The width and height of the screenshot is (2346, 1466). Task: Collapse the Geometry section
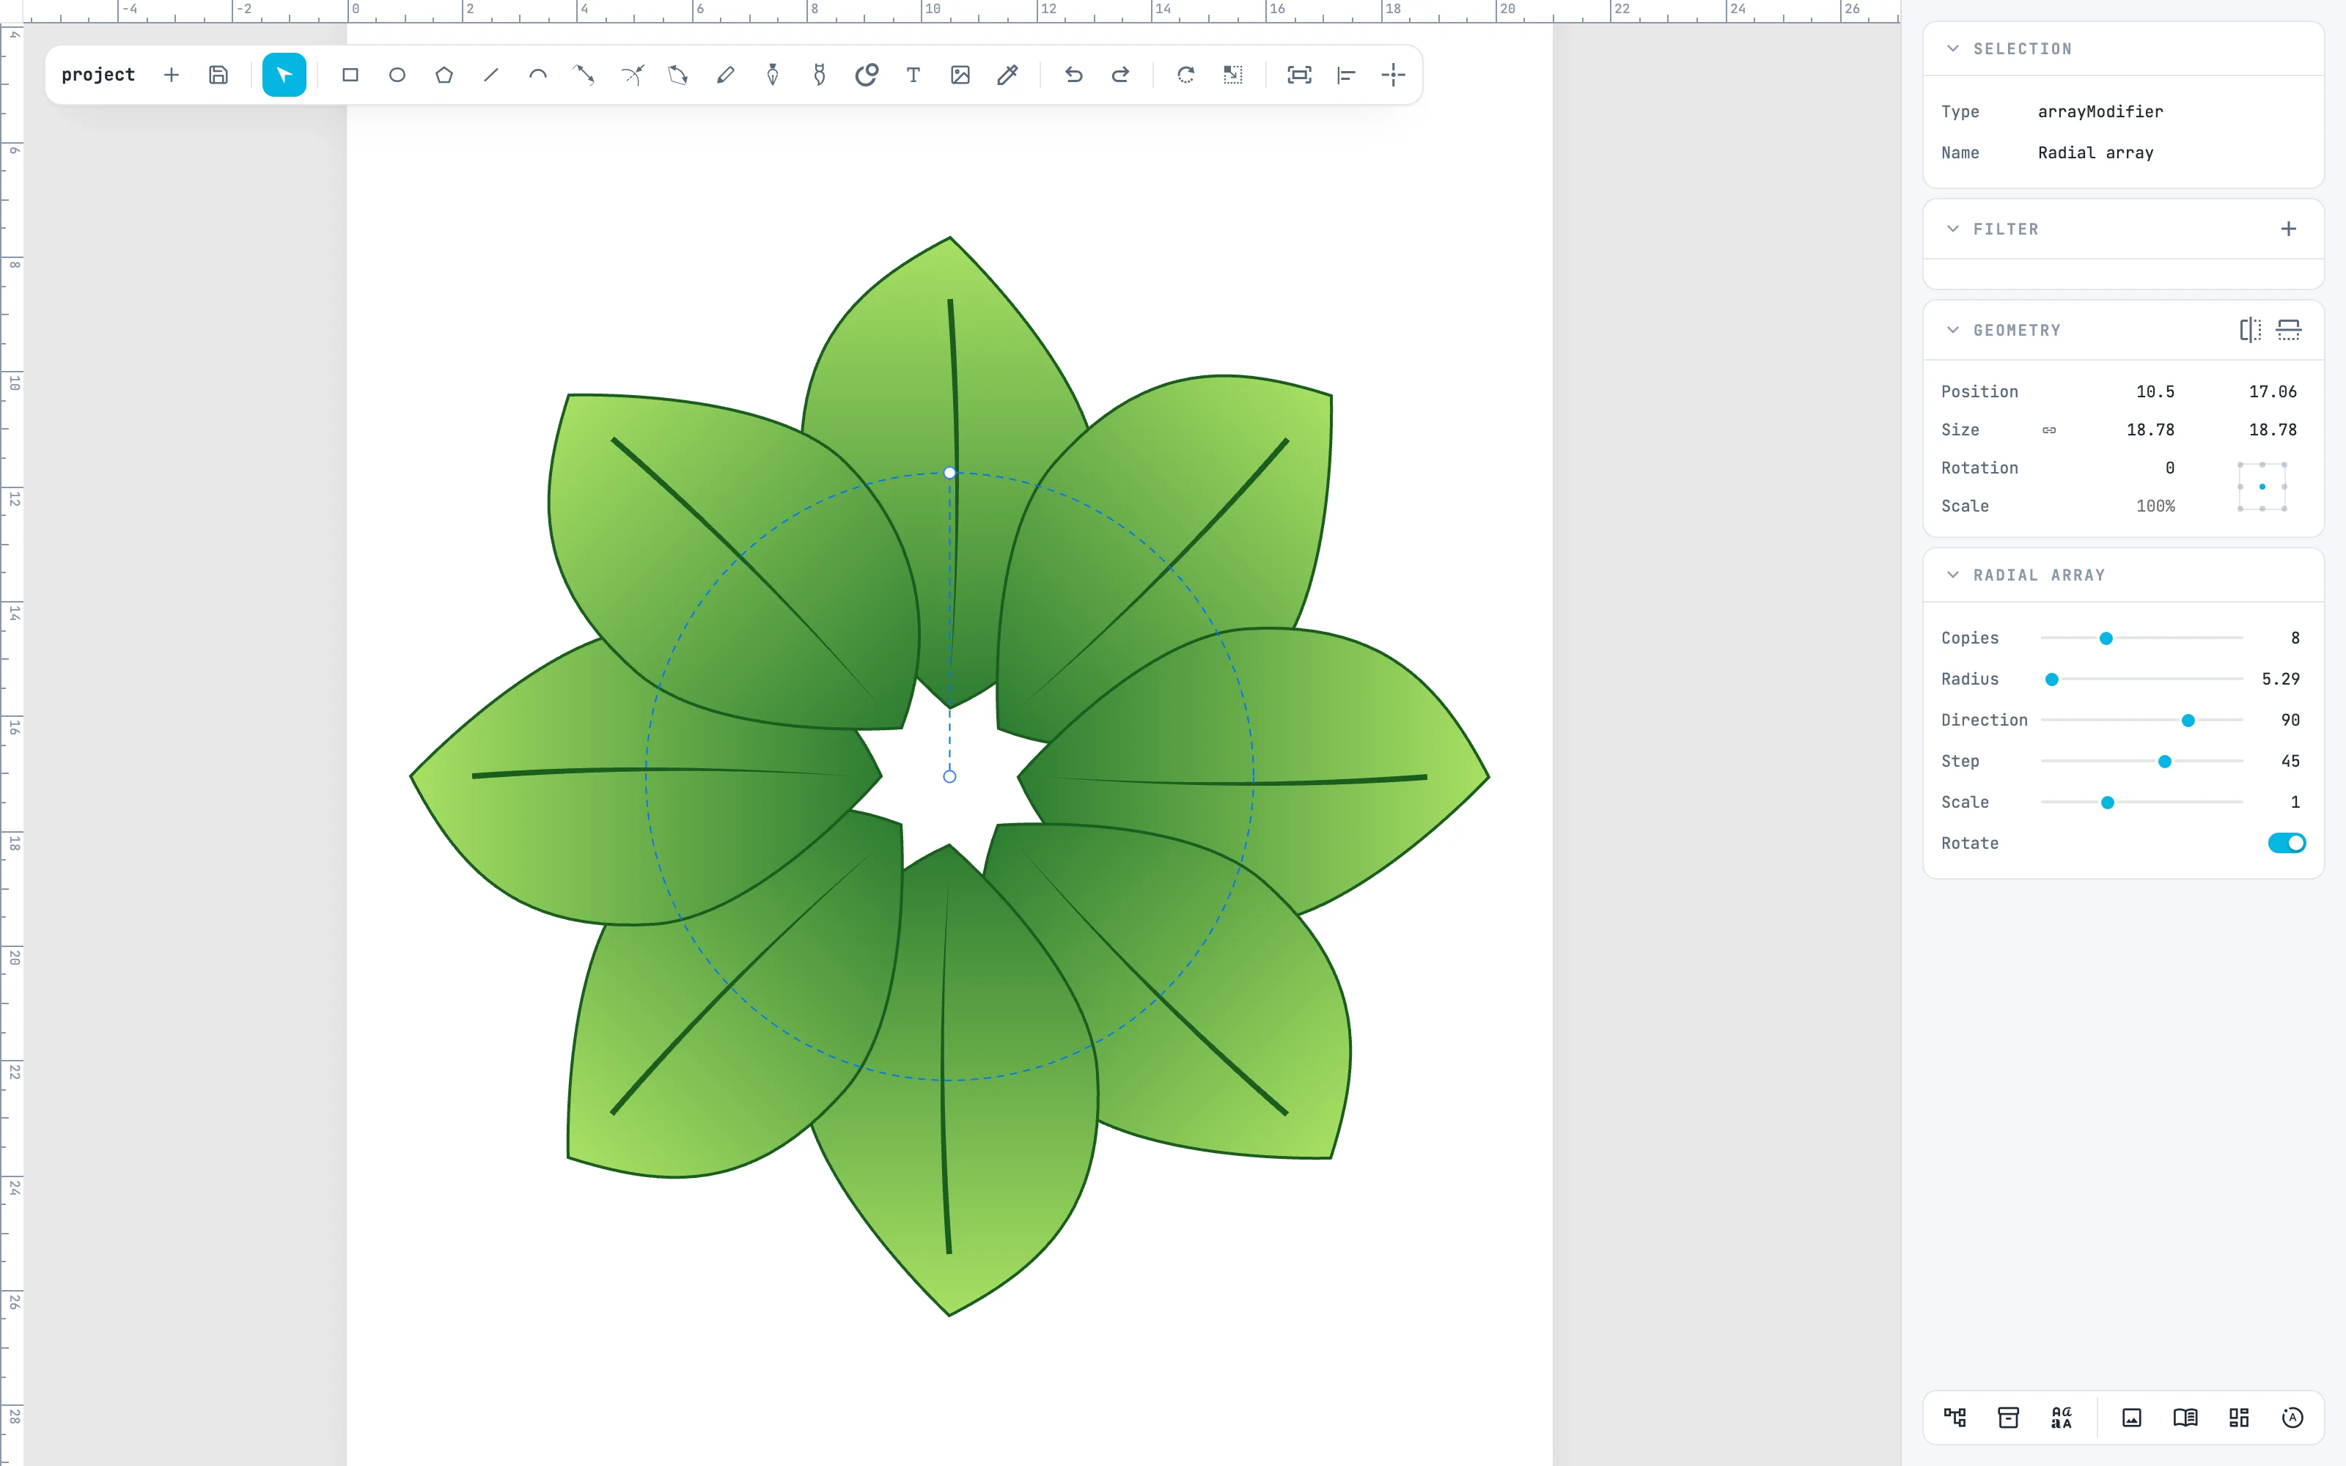[x=1952, y=330]
